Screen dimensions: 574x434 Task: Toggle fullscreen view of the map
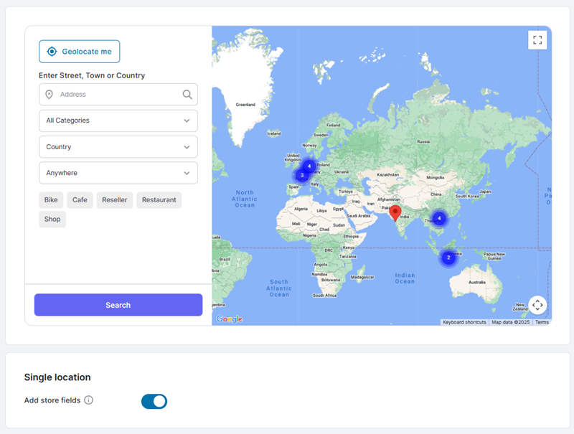[537, 40]
